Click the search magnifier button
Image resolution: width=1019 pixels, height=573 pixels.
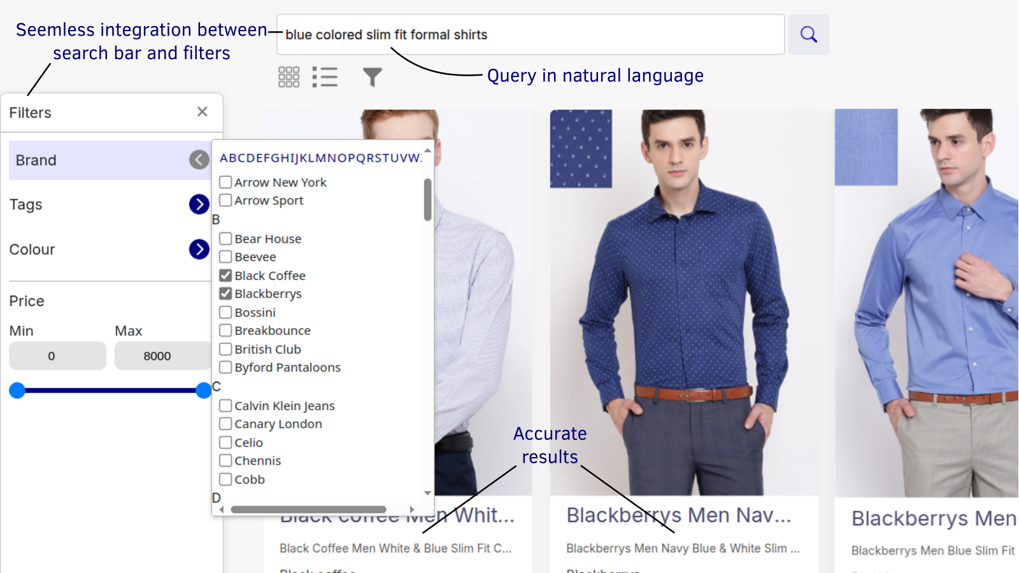808,34
